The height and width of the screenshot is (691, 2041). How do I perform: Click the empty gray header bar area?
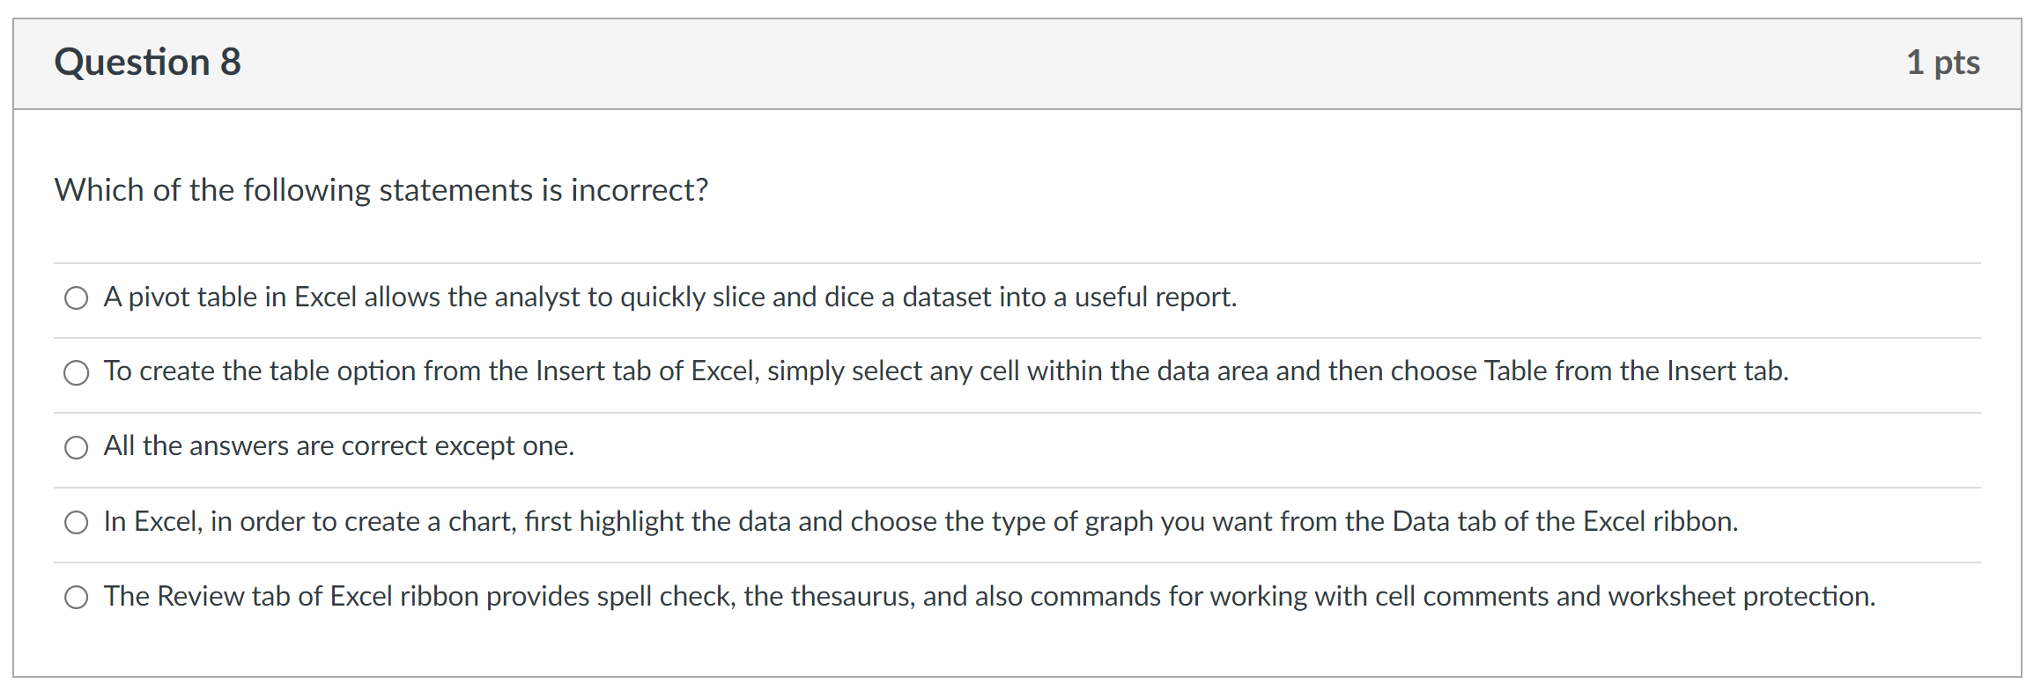tap(1057, 63)
